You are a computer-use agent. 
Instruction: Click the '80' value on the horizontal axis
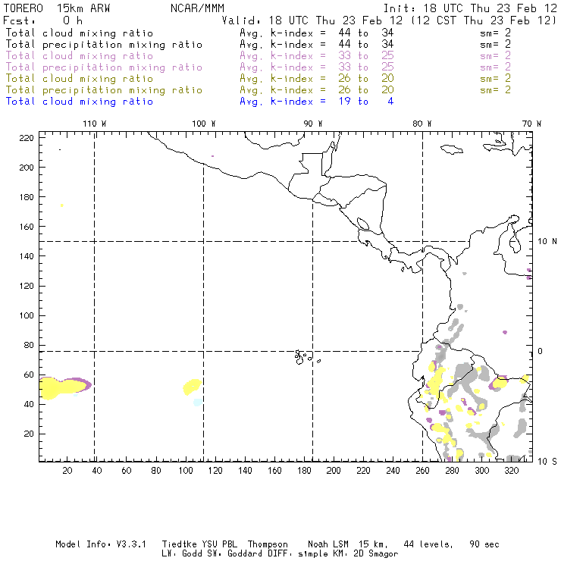pos(156,471)
